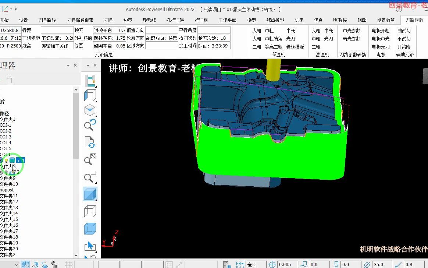The width and height of the screenshot is (428, 268).
Task: Click the 抬刀次数: 18 field
Action: [214, 38]
